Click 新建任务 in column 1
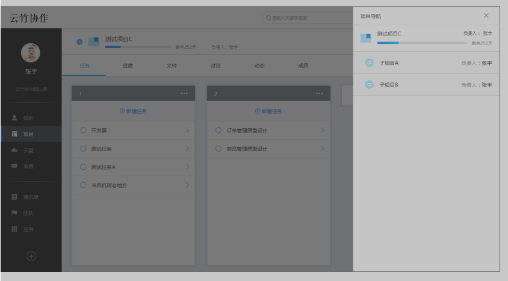Viewport: 508px width, 281px height. click(x=134, y=111)
